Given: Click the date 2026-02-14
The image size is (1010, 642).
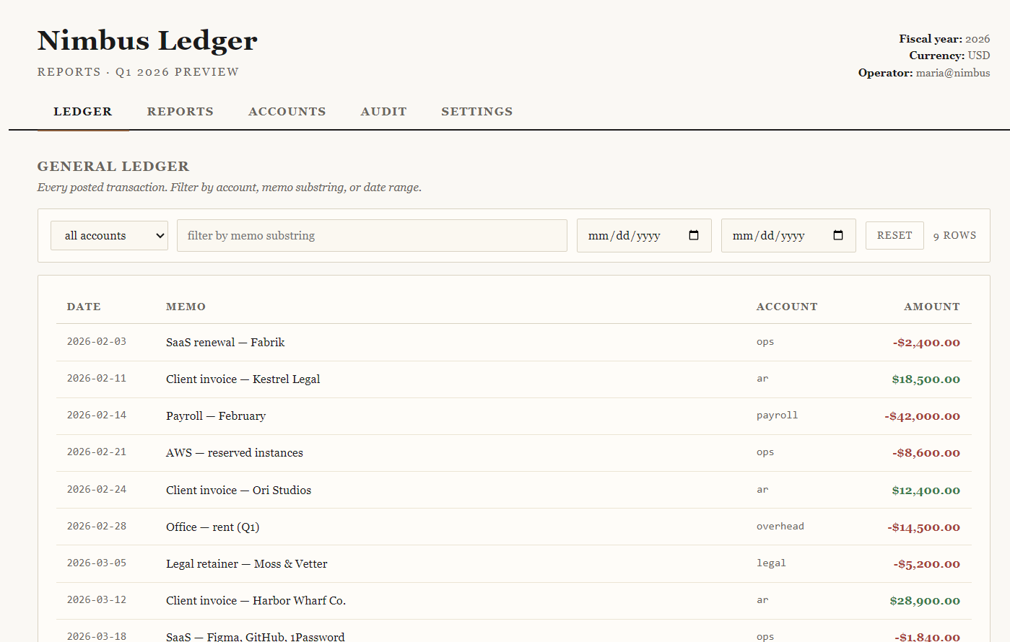Looking at the screenshot, I should point(97,415).
